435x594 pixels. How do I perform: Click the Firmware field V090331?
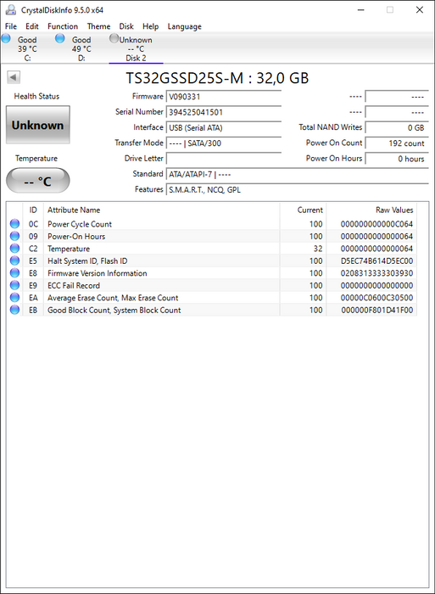coord(223,97)
